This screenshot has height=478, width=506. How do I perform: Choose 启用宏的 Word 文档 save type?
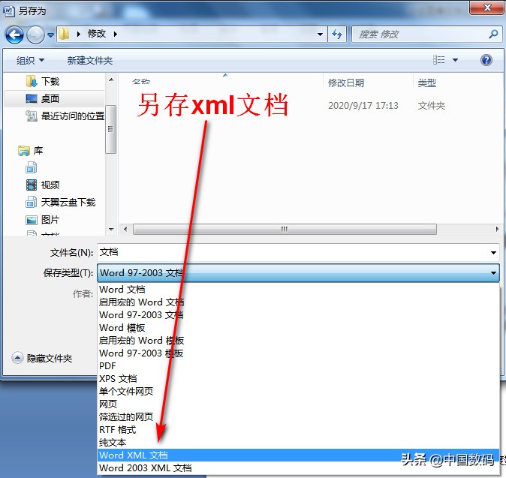pyautogui.click(x=298, y=302)
